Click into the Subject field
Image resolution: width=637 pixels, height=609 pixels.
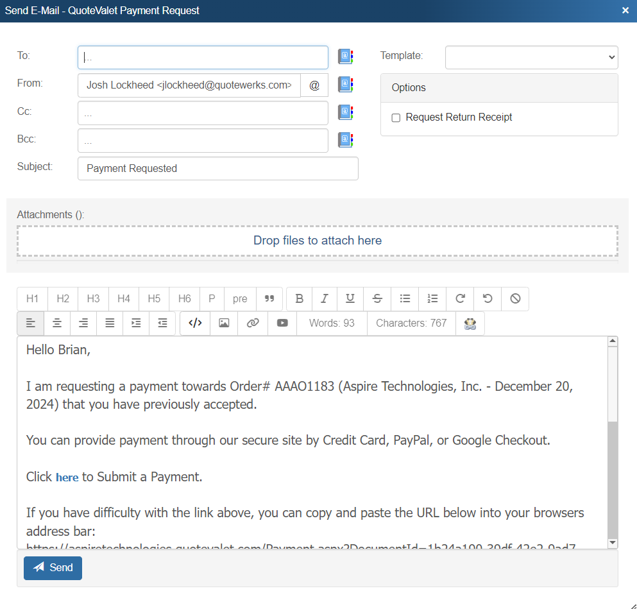point(217,169)
